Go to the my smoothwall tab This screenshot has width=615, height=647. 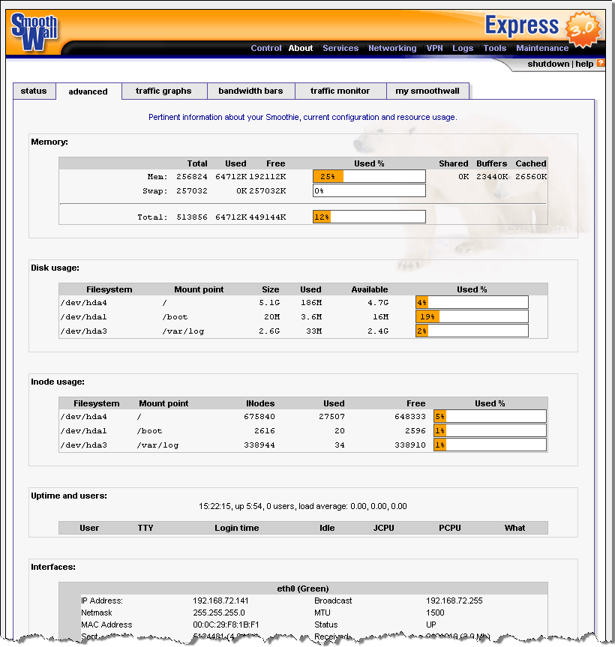coord(427,91)
